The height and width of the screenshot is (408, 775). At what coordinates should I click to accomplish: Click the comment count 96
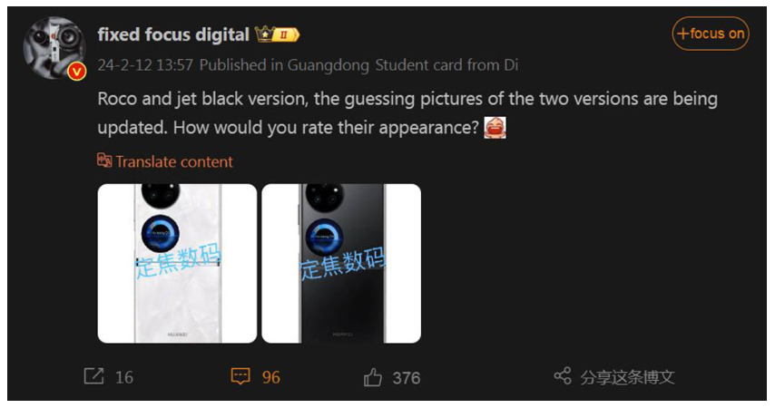270,377
